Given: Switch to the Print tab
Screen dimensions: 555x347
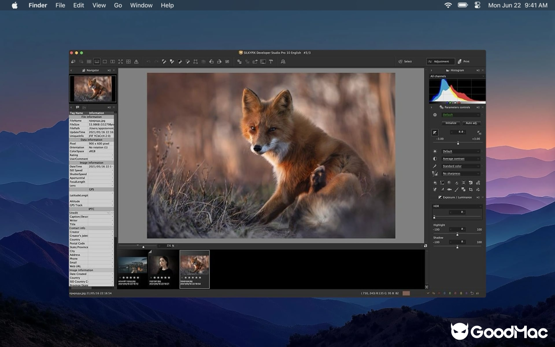Looking at the screenshot, I should pos(464,62).
